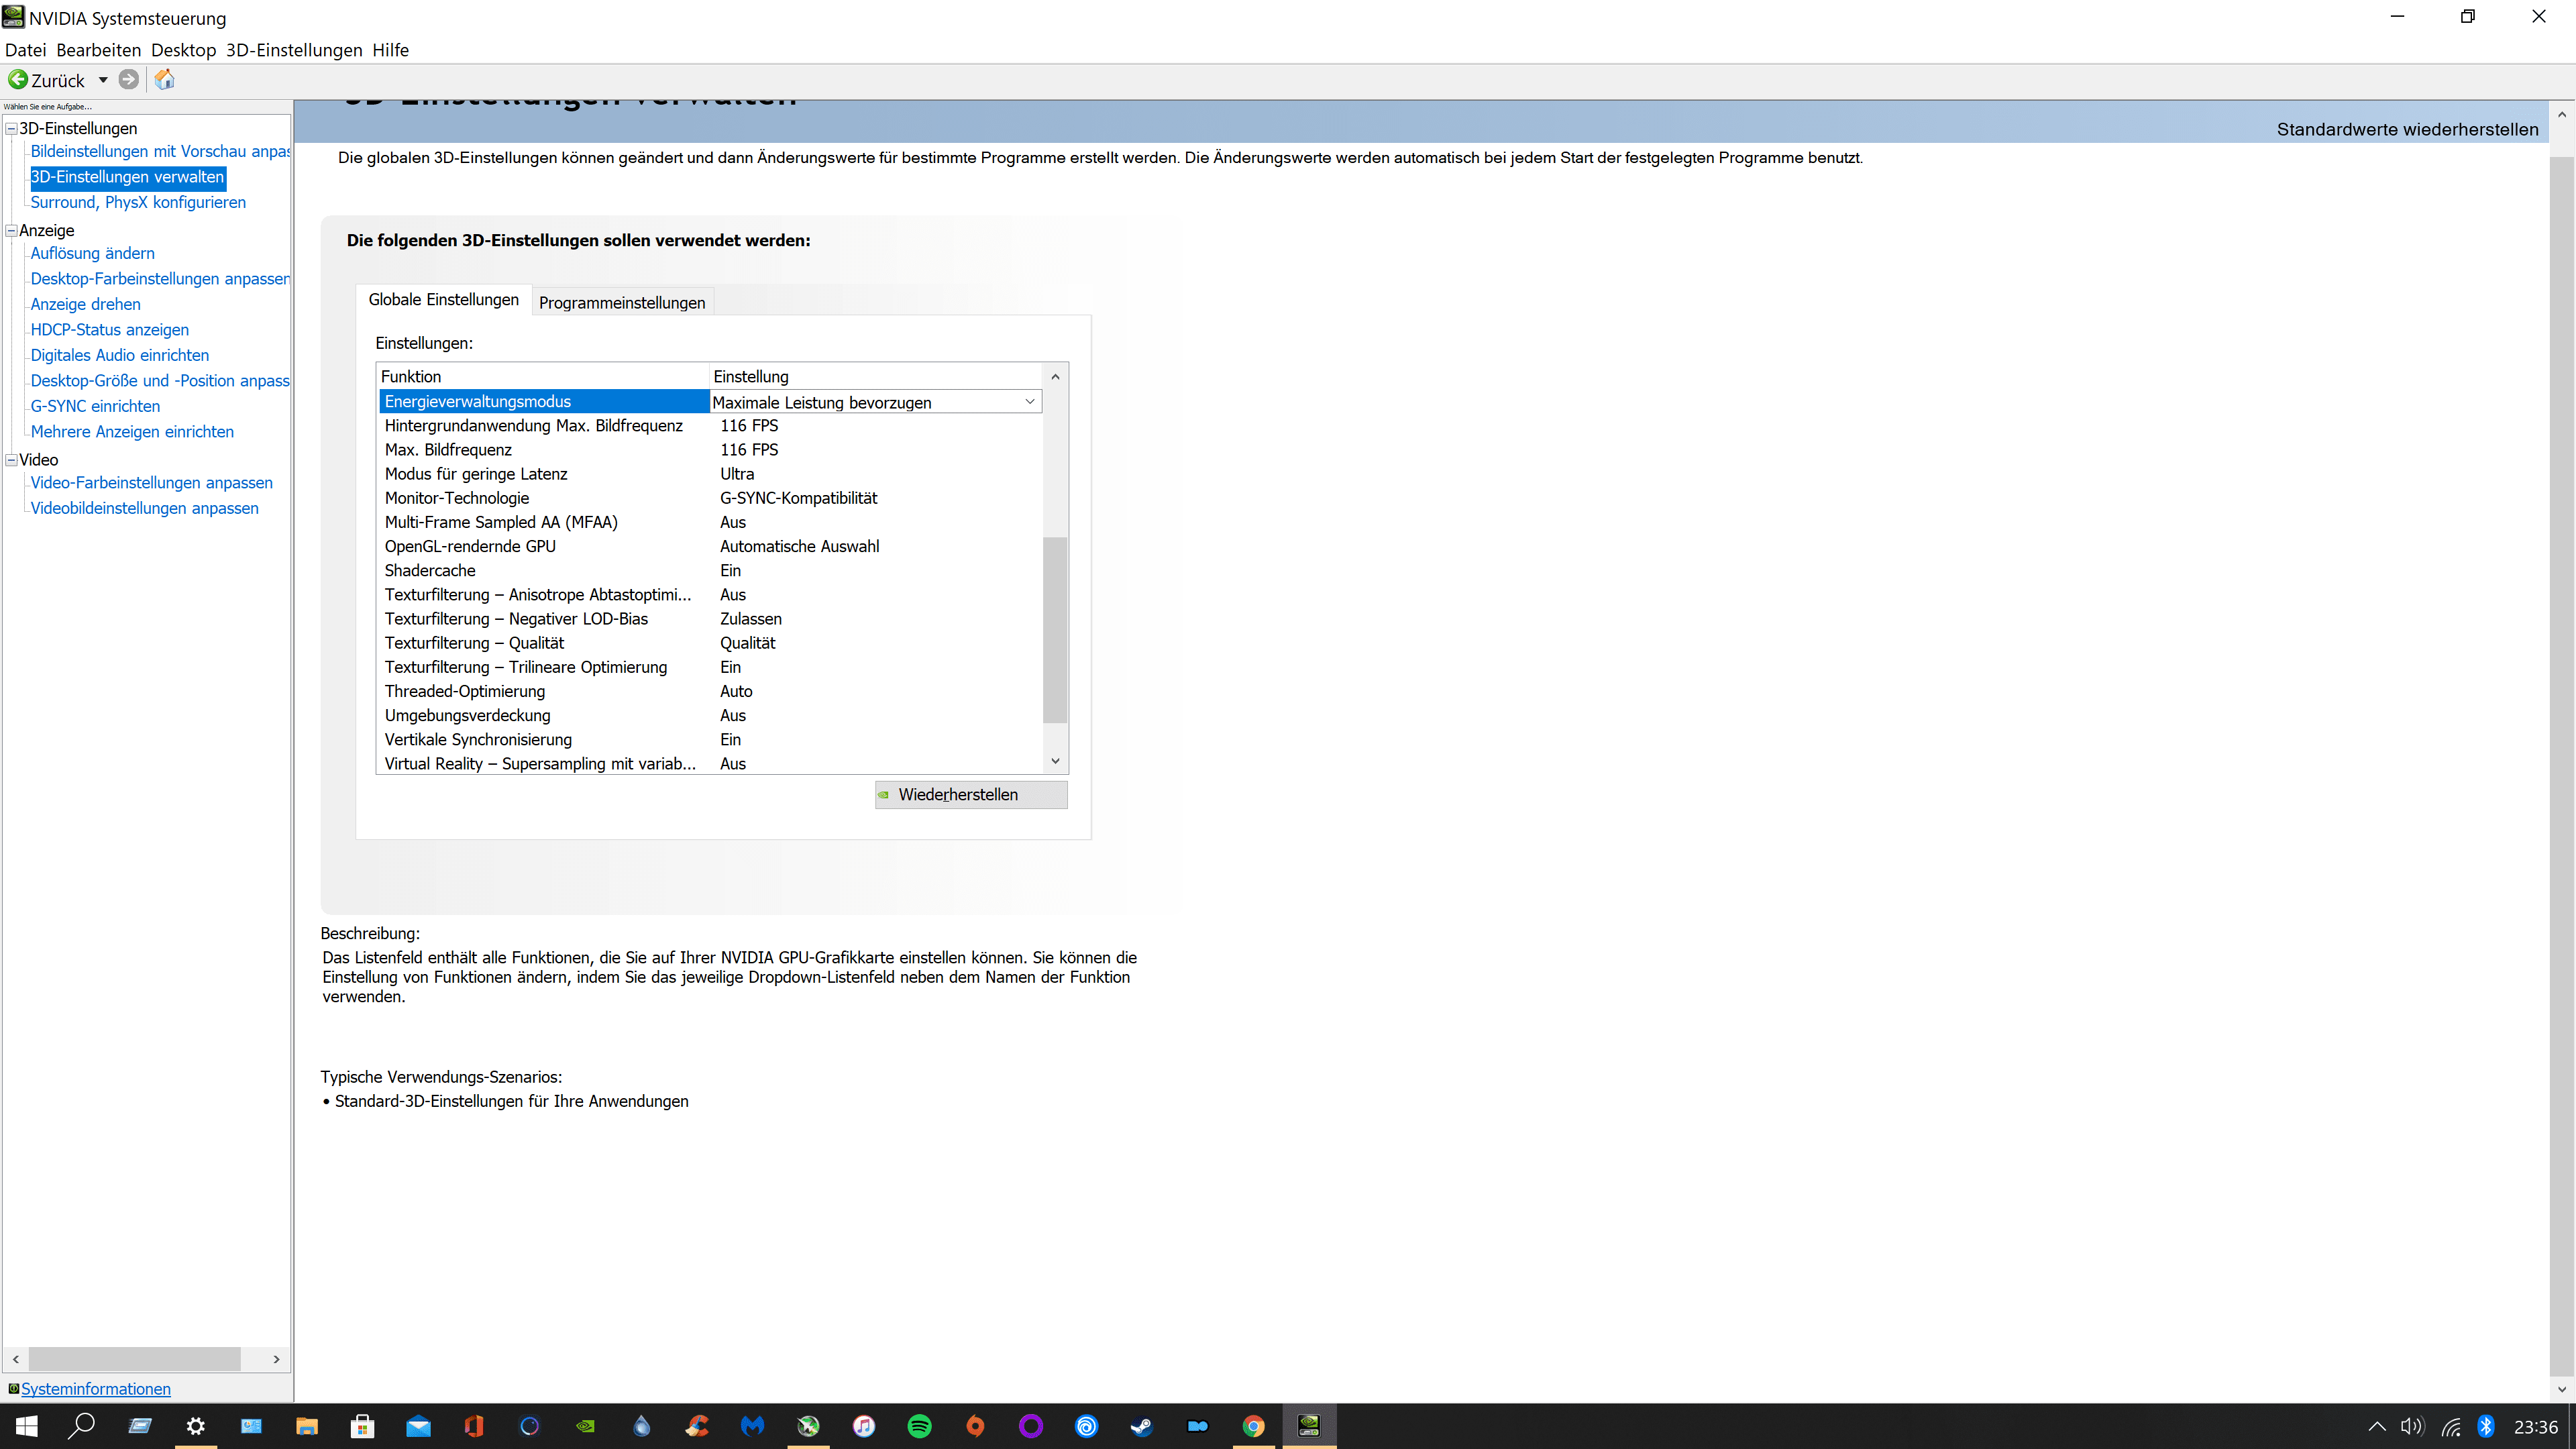
Task: Open the Windows Start menu
Action: (27, 1427)
